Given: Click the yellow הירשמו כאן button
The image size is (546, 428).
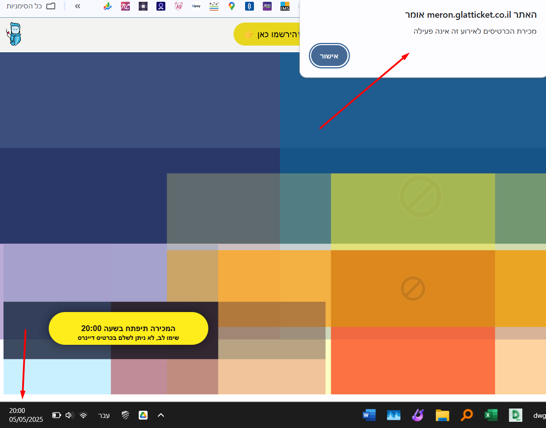Looking at the screenshot, I should (267, 34).
